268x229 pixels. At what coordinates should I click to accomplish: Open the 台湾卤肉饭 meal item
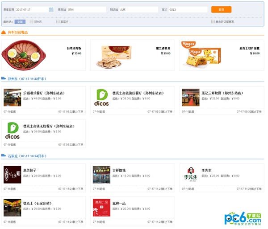point(21,55)
